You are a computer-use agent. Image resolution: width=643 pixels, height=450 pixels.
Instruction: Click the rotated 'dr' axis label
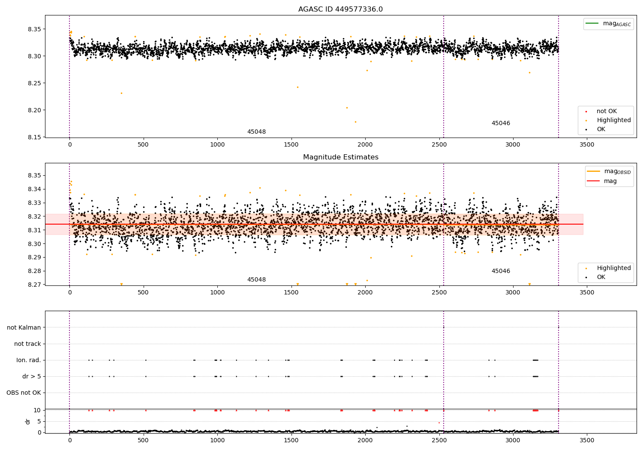28,422
